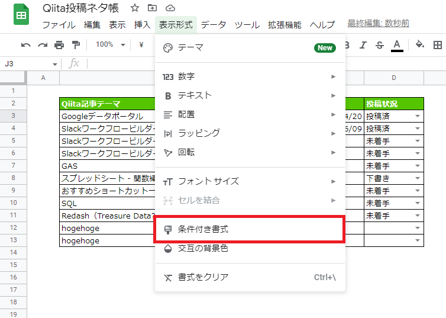Screen dimensions: 446x318
Task: Open 未着手 dropdown in row 6
Action: [x=418, y=153]
